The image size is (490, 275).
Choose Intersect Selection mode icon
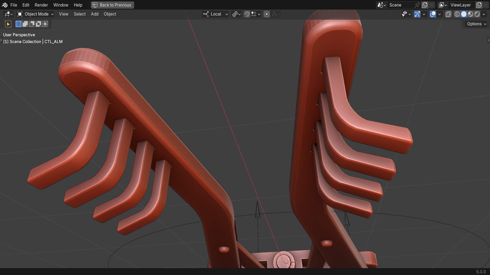45,24
